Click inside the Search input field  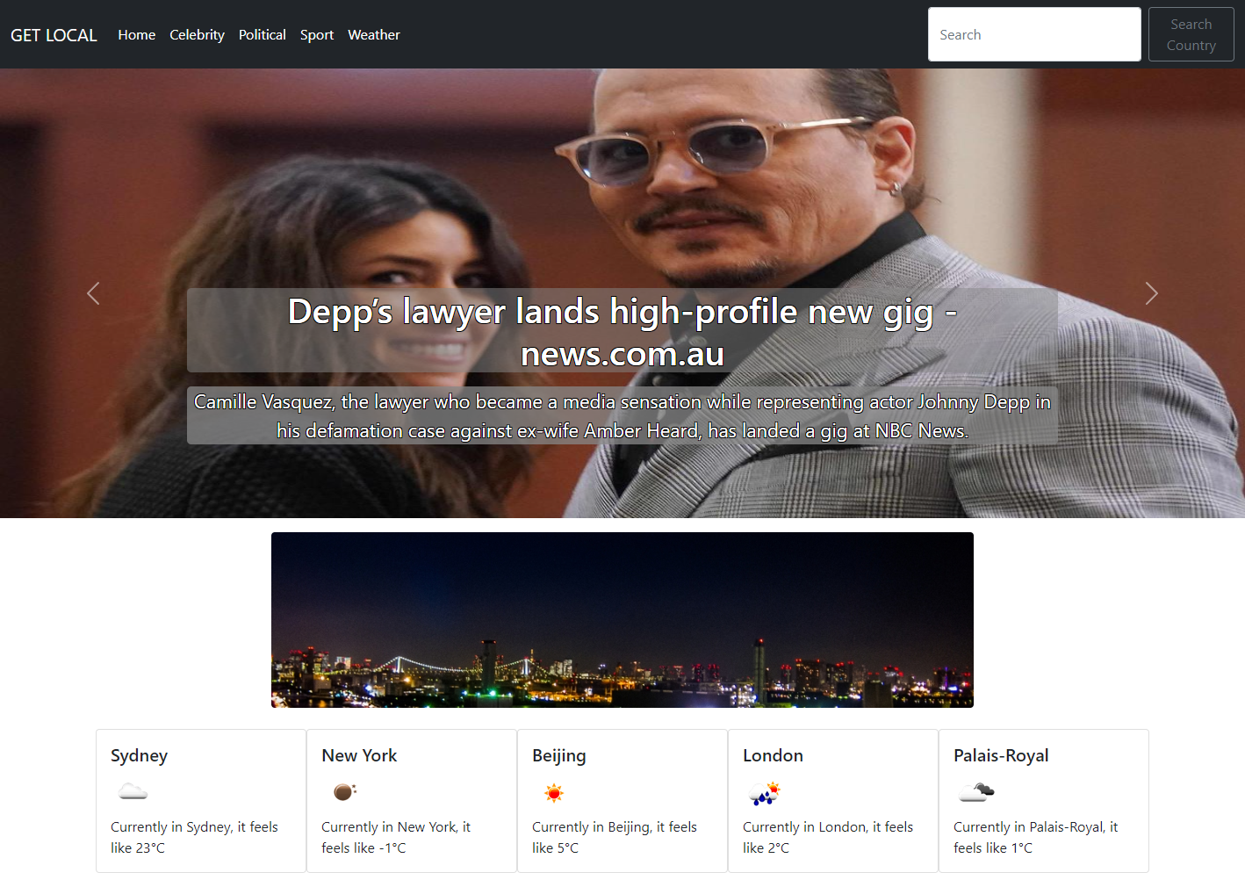tap(1033, 34)
